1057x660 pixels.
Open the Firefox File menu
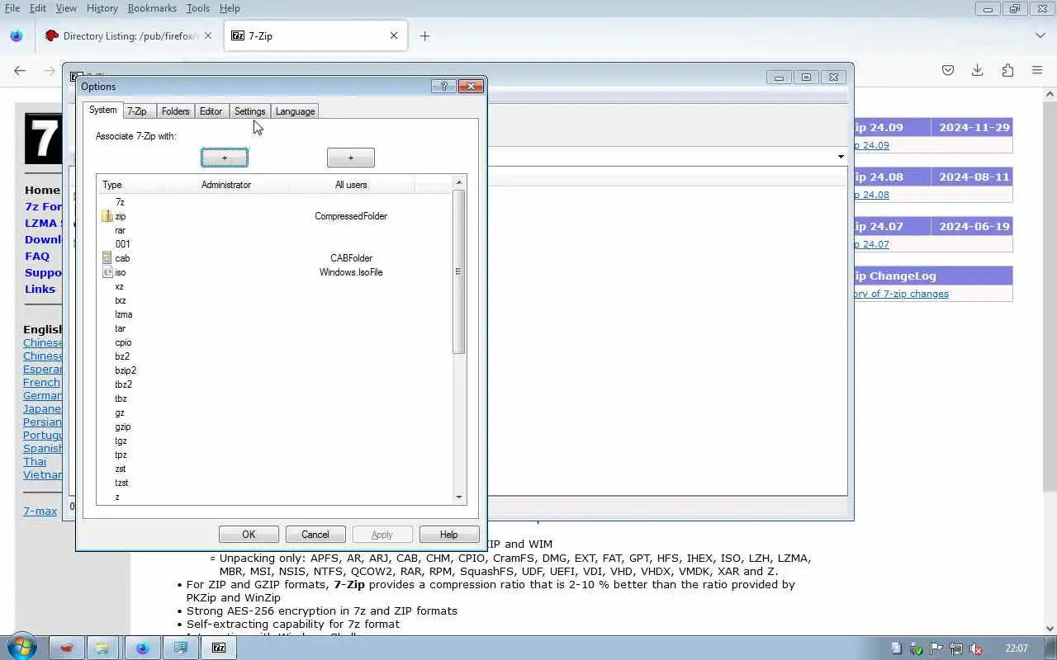tap(12, 8)
